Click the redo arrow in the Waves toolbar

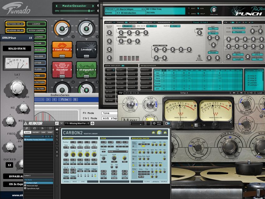134,93
